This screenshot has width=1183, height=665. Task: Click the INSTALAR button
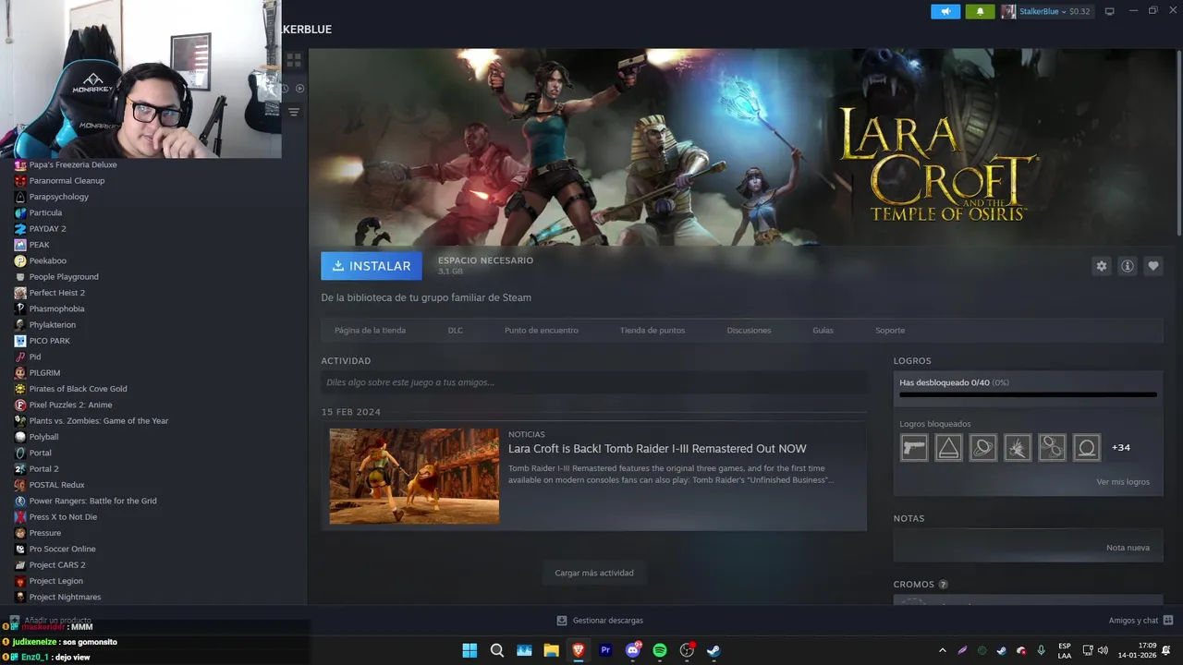tap(372, 266)
